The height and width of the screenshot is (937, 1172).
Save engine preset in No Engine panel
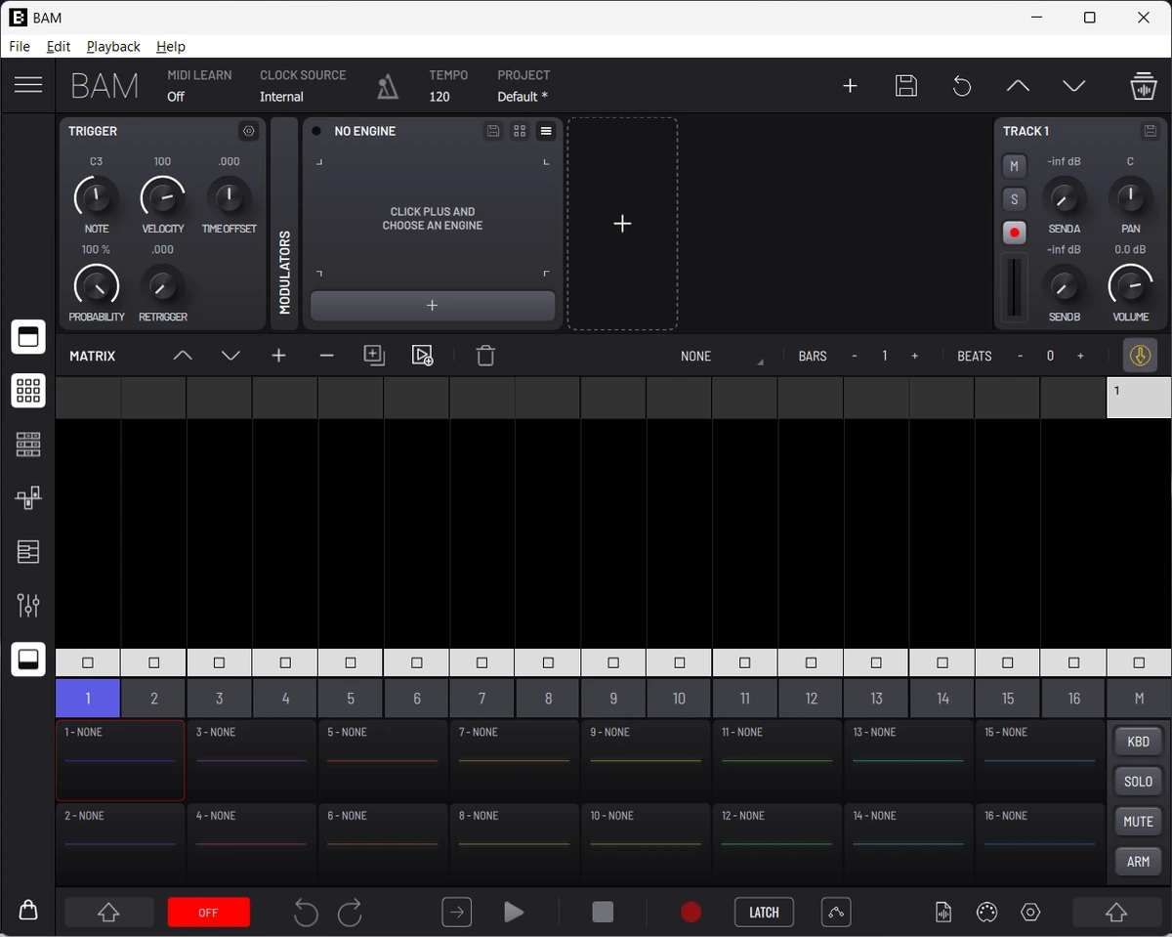493,131
